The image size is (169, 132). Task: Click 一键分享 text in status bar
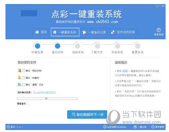point(142,127)
